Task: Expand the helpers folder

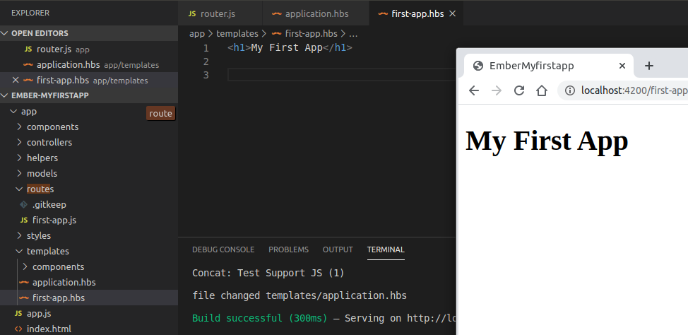Action: coord(88,158)
